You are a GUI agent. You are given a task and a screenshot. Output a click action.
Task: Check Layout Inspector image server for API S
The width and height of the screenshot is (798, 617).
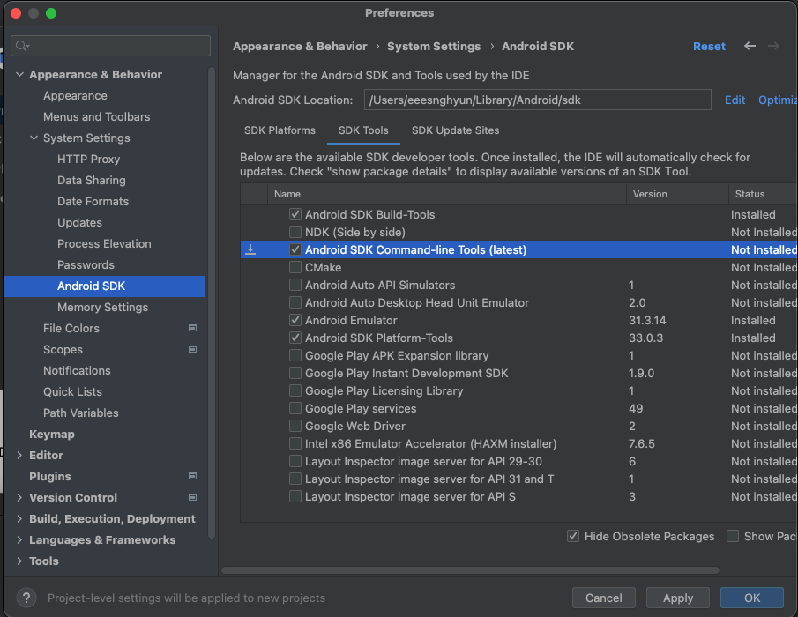click(x=295, y=496)
